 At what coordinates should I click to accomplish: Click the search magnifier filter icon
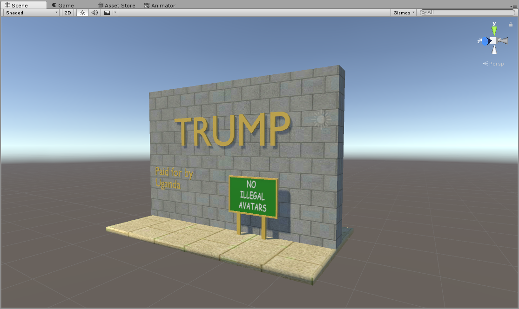point(424,13)
